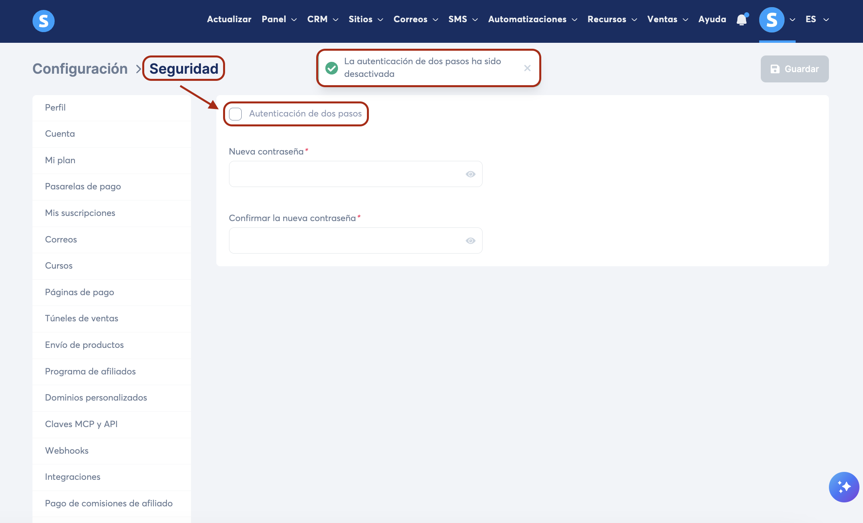Expand the CRM menu
The height and width of the screenshot is (523, 863).
tap(323, 19)
